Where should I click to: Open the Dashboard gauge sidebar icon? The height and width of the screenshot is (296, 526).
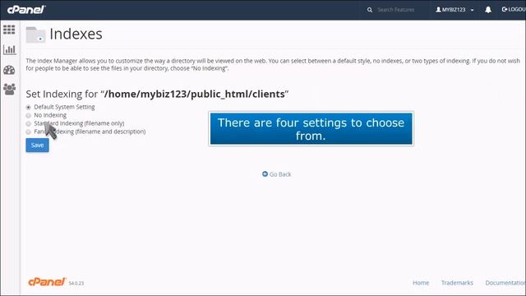(x=9, y=70)
